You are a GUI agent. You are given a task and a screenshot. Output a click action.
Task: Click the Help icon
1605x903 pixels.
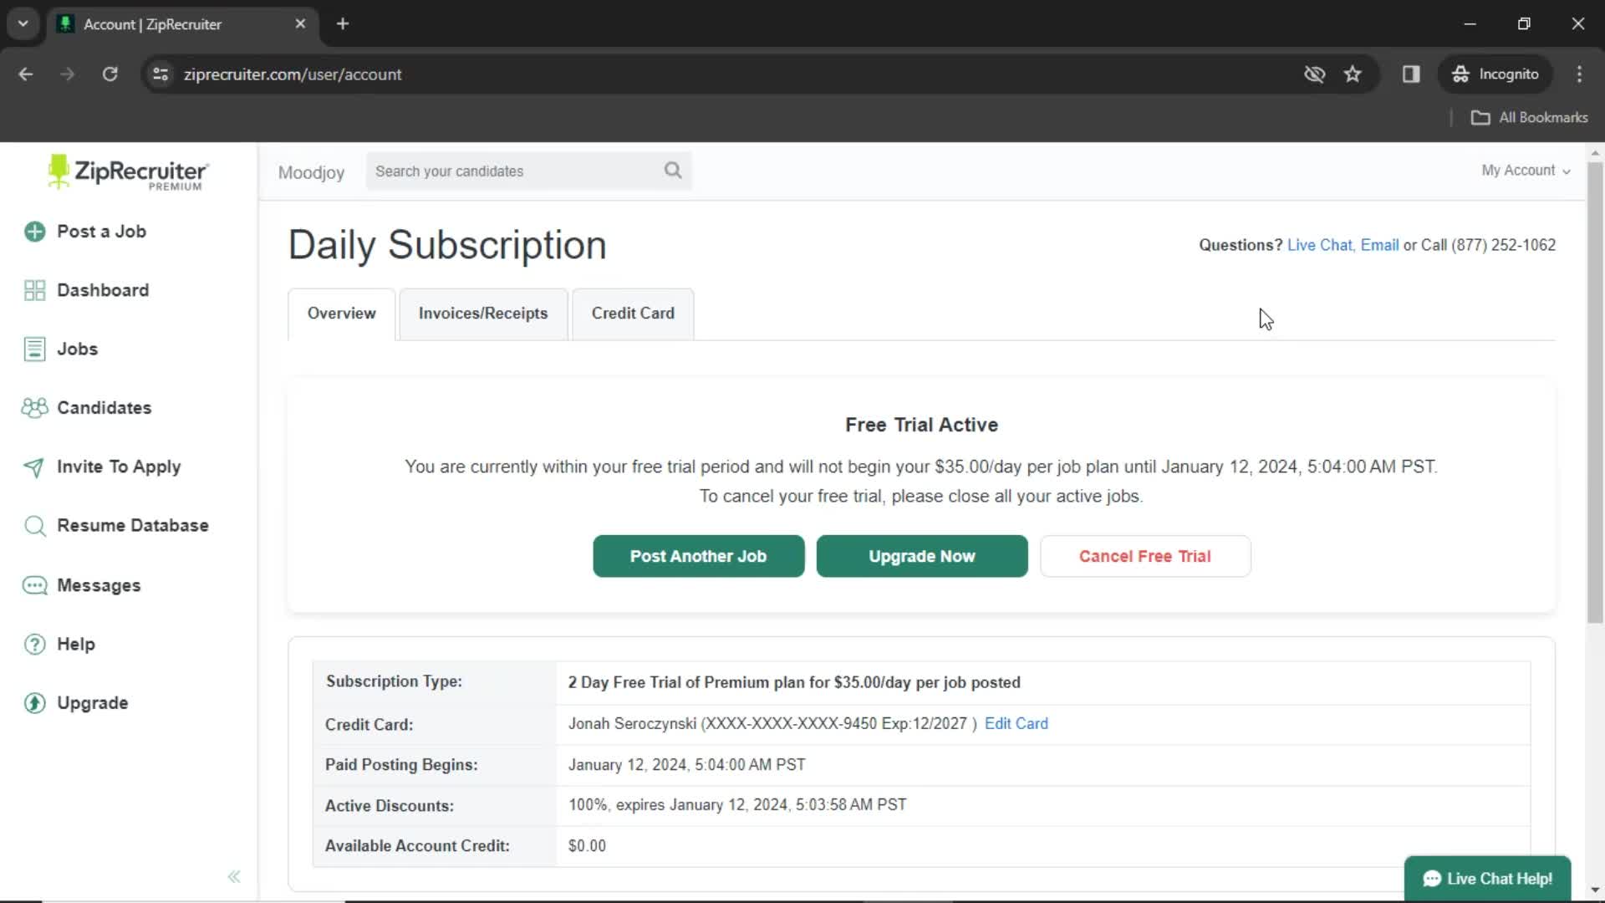35,643
